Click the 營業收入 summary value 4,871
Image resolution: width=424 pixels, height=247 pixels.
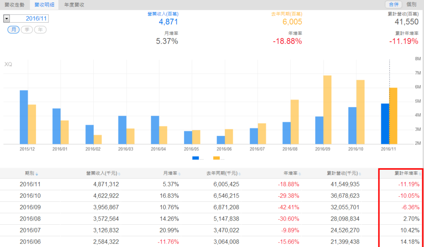pyautogui.click(x=169, y=22)
